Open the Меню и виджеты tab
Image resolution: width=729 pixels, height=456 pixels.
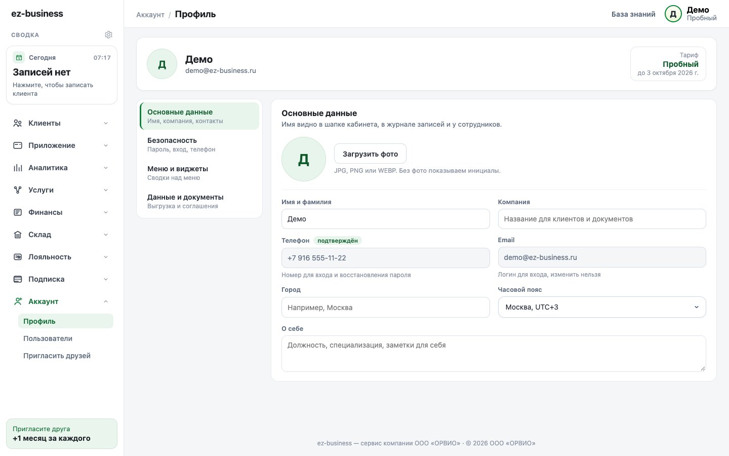coord(199,173)
